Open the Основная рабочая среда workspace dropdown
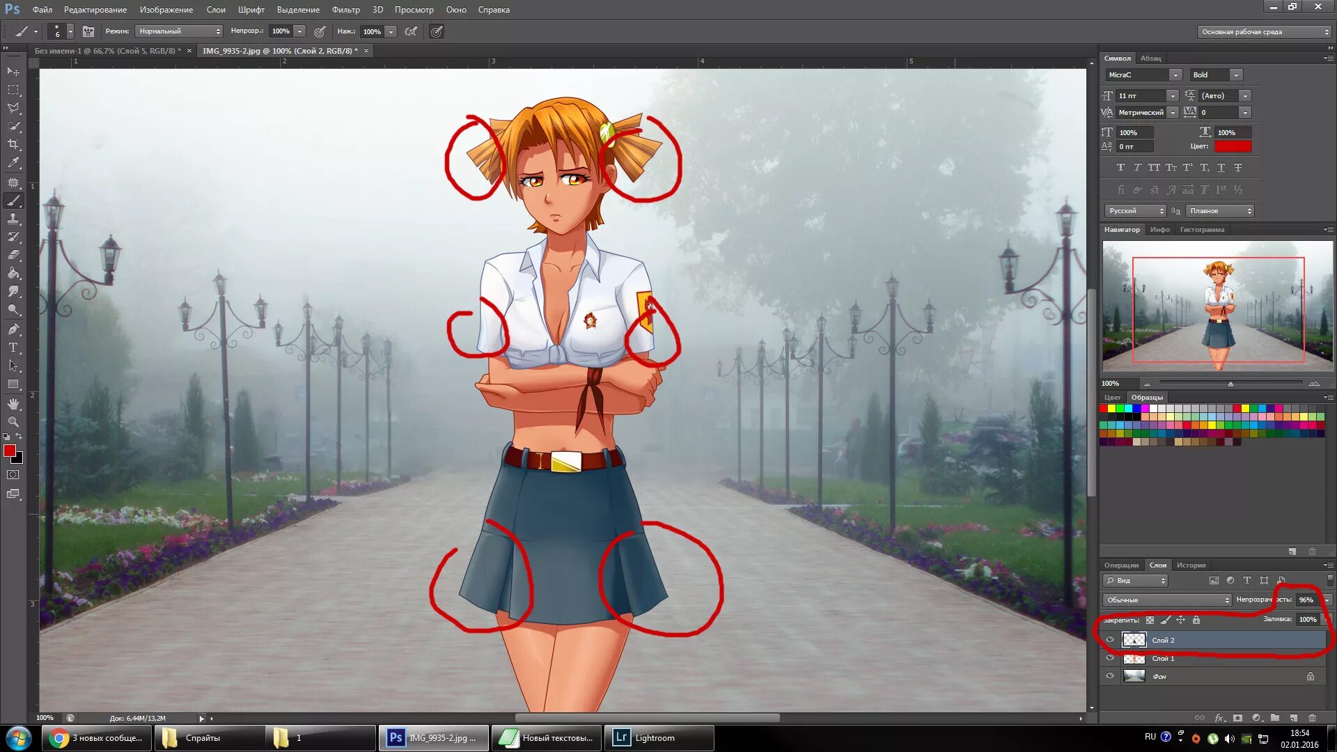 click(1264, 32)
